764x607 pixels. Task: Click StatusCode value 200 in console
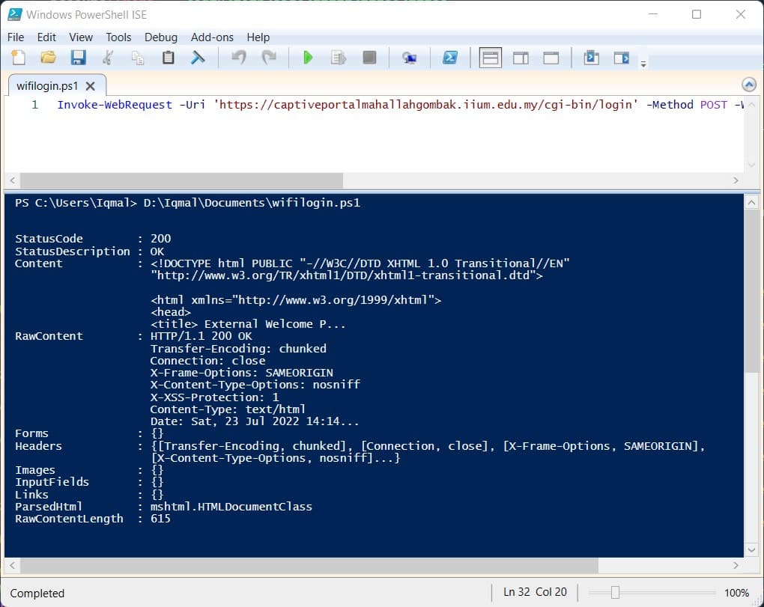click(160, 239)
